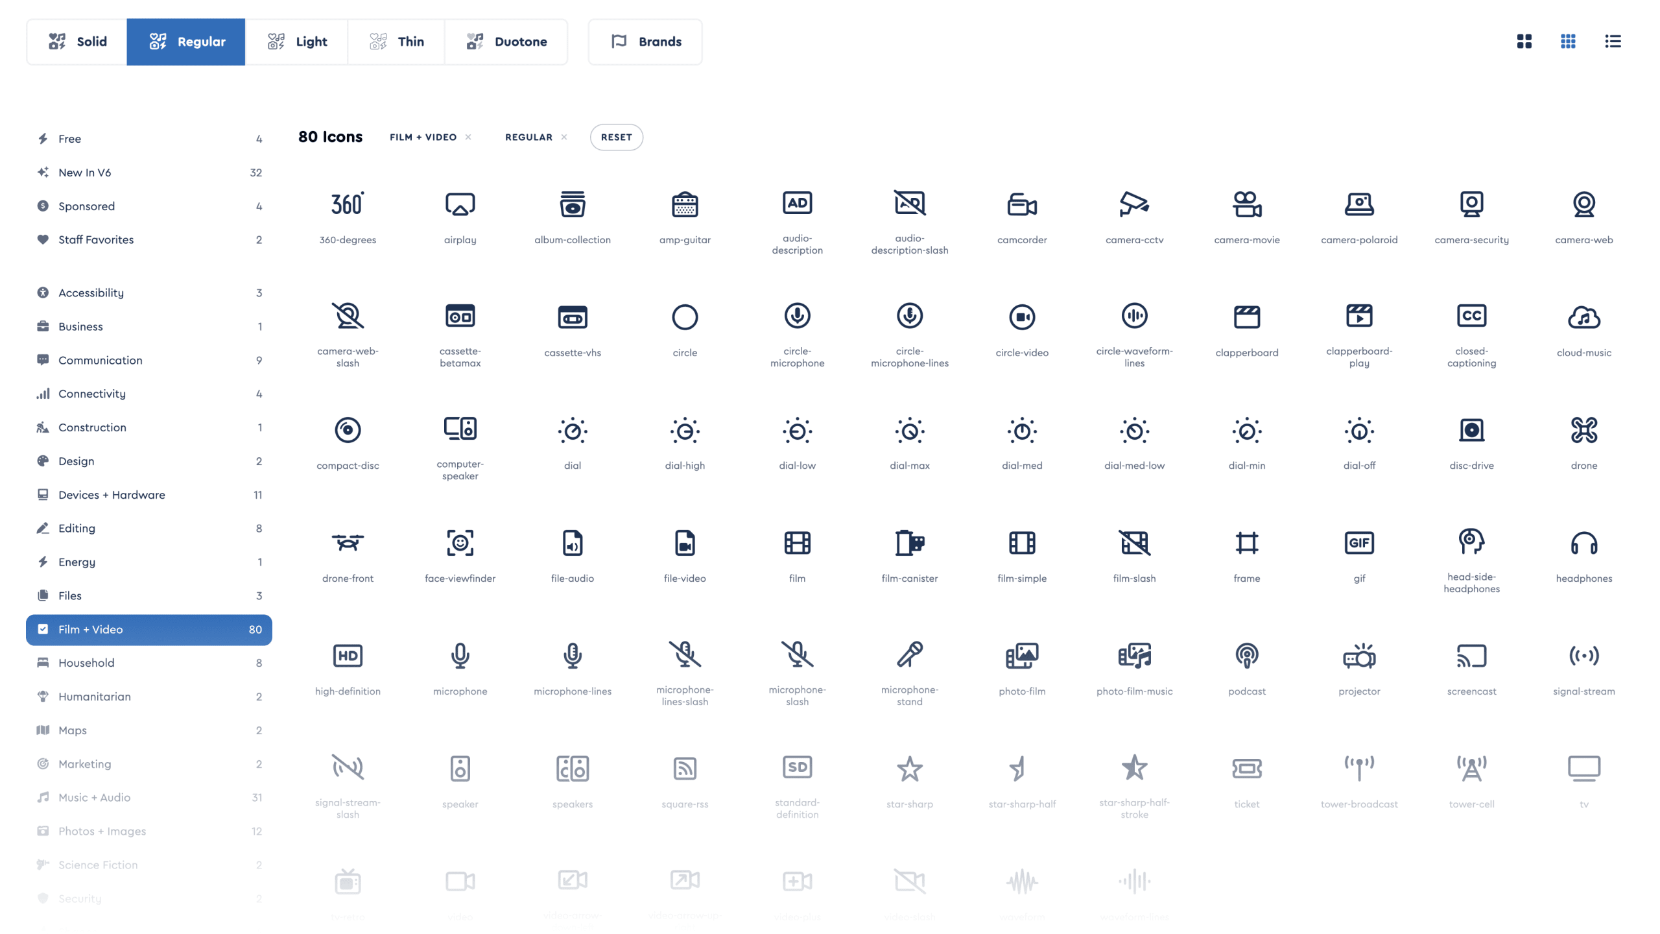Click the drone icon
This screenshot has width=1660, height=934.
coord(1583,431)
